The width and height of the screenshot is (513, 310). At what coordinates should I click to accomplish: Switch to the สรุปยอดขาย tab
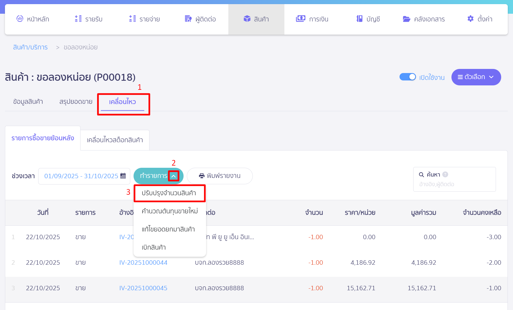click(76, 101)
